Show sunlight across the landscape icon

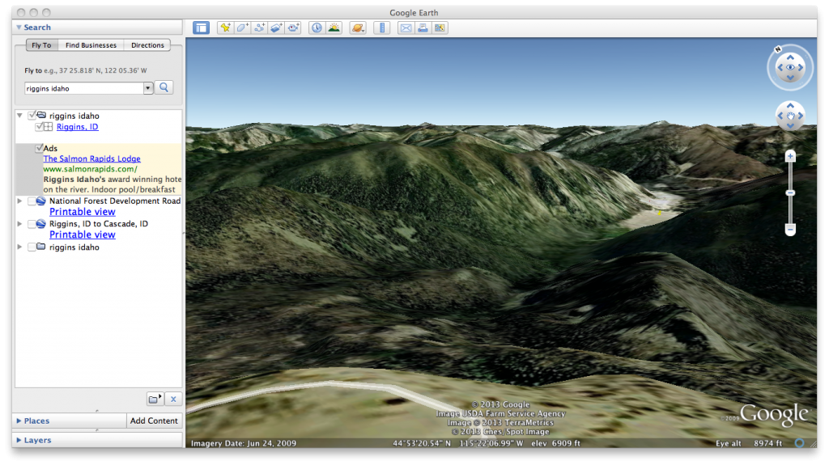point(334,28)
